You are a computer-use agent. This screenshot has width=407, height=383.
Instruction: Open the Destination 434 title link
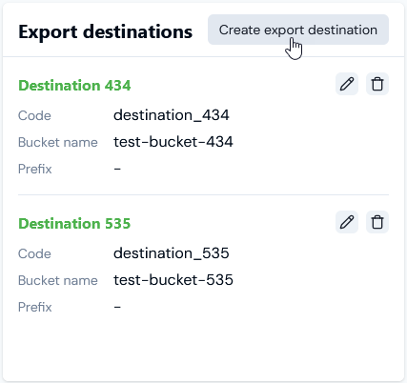(x=74, y=86)
